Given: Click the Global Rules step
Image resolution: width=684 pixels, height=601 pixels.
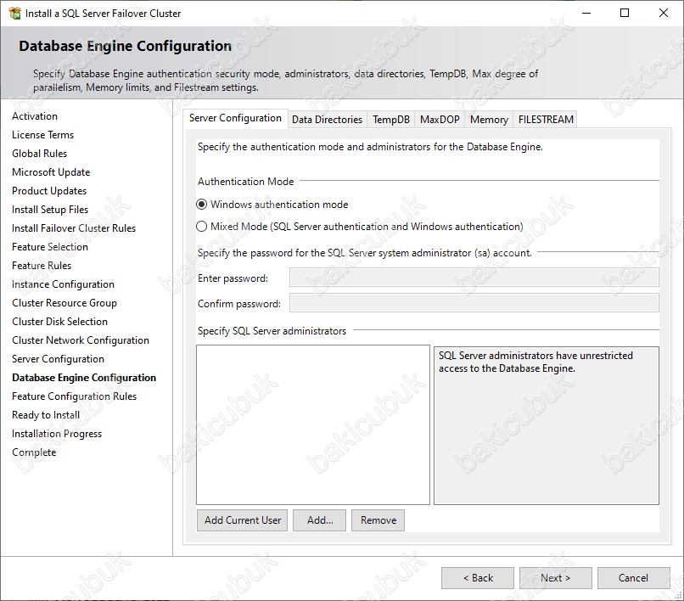Looking at the screenshot, I should [x=40, y=154].
